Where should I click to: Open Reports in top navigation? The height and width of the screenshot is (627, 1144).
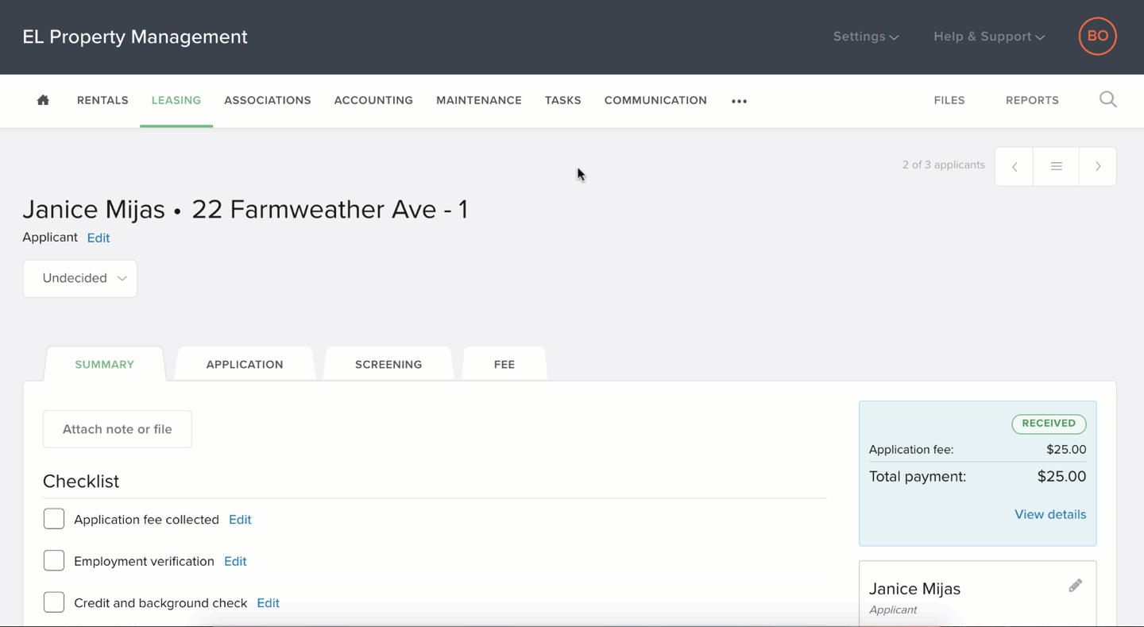[x=1032, y=101]
